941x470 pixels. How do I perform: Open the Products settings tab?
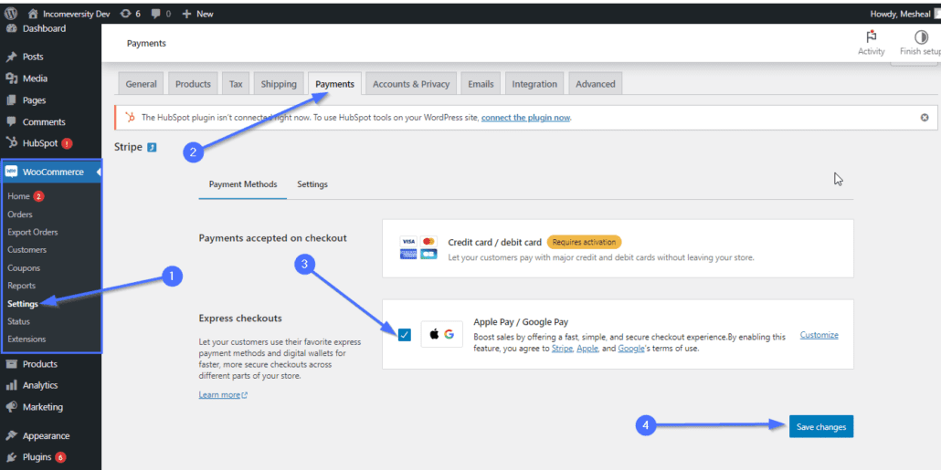point(194,84)
